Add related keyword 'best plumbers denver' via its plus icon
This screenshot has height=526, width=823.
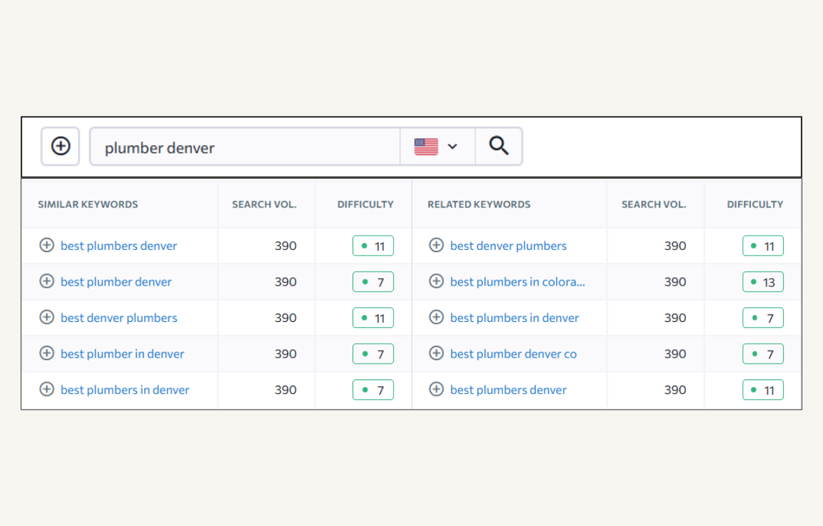point(436,389)
